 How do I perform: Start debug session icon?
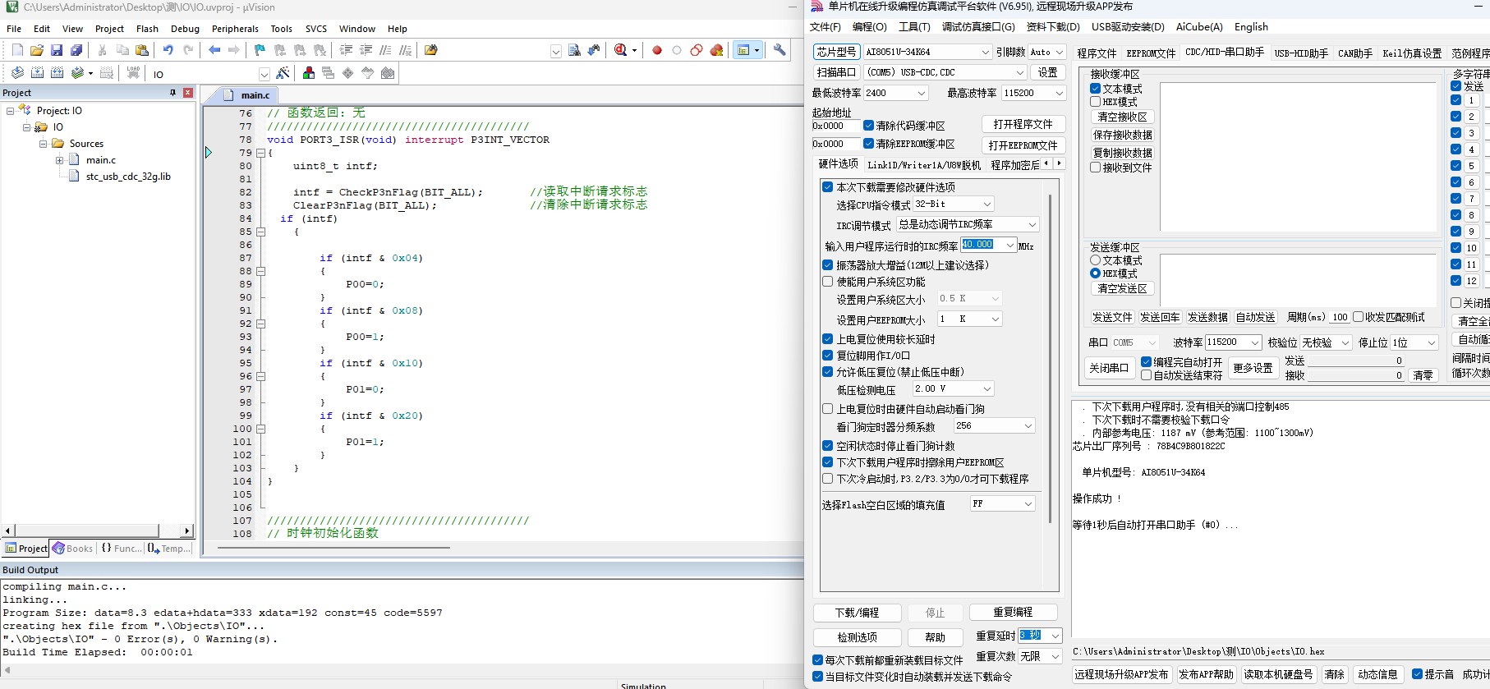click(x=621, y=51)
